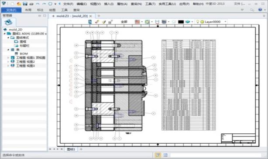Image resolution: width=268 pixels, height=159 pixels.
Task: Click the ZW3D application logo icon
Action: (x=3, y=3)
